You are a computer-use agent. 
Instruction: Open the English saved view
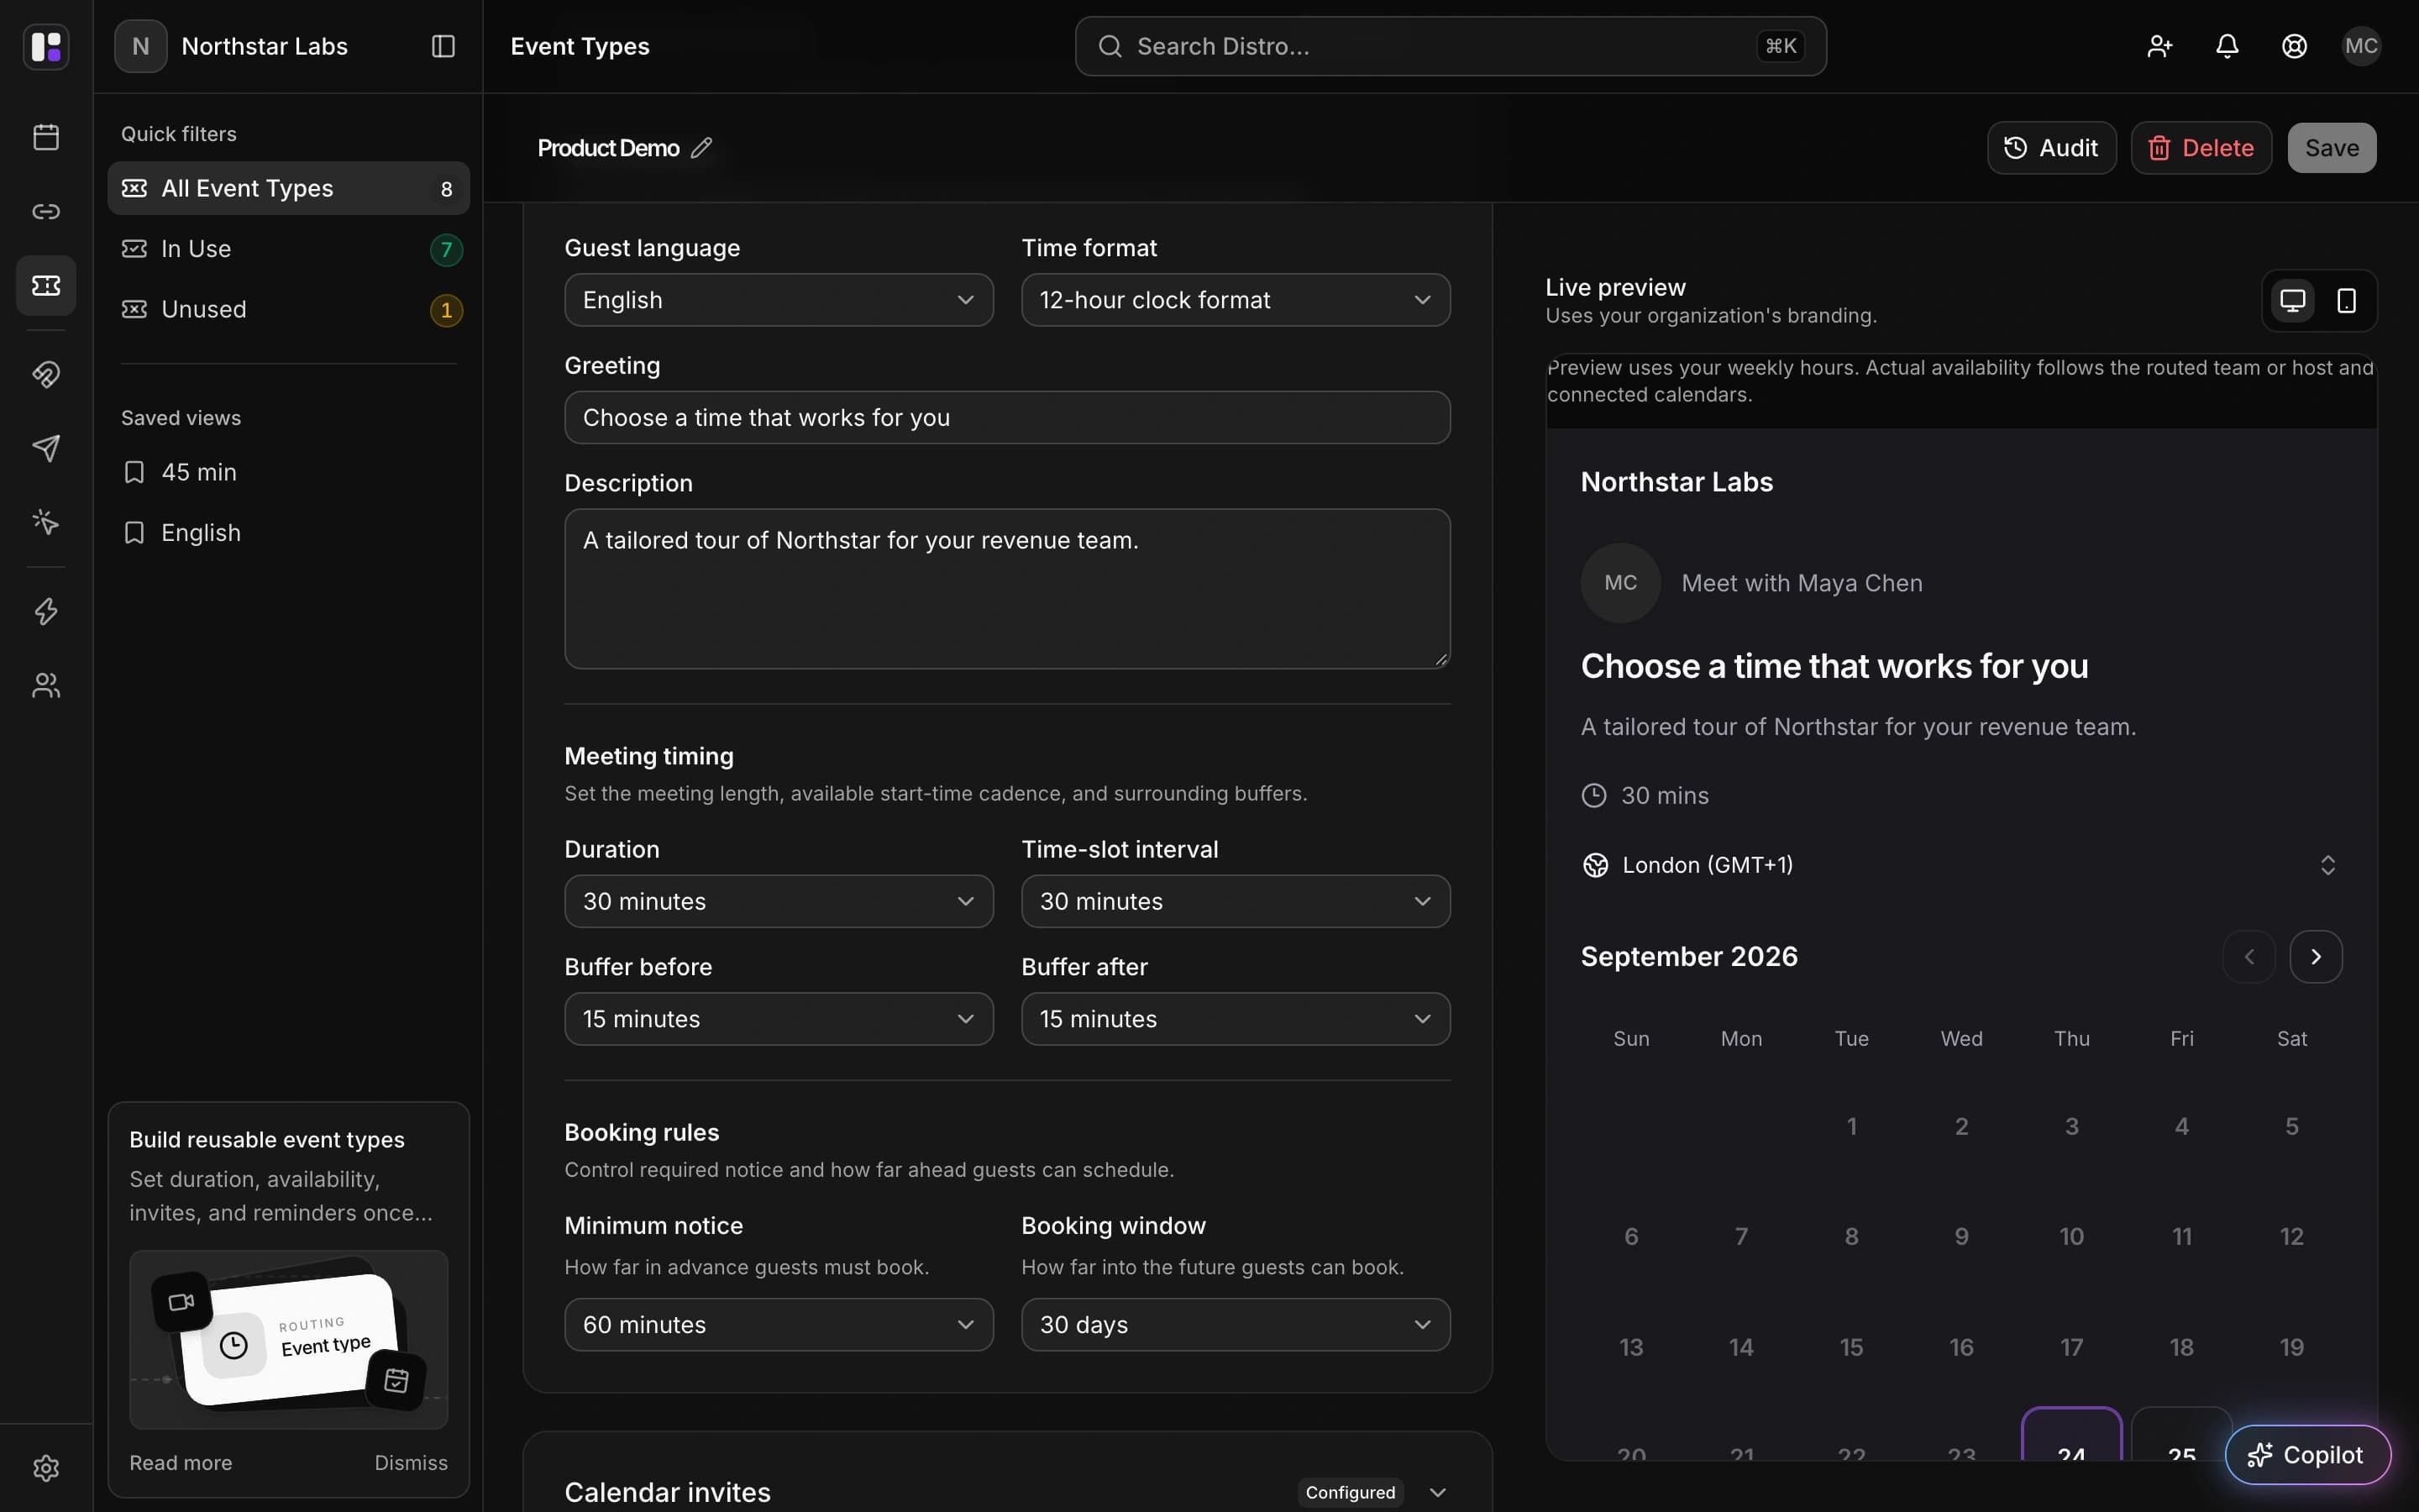(288, 533)
